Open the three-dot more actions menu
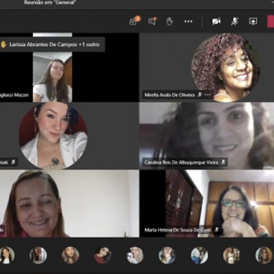This screenshot has width=274, height=274. coord(189,21)
